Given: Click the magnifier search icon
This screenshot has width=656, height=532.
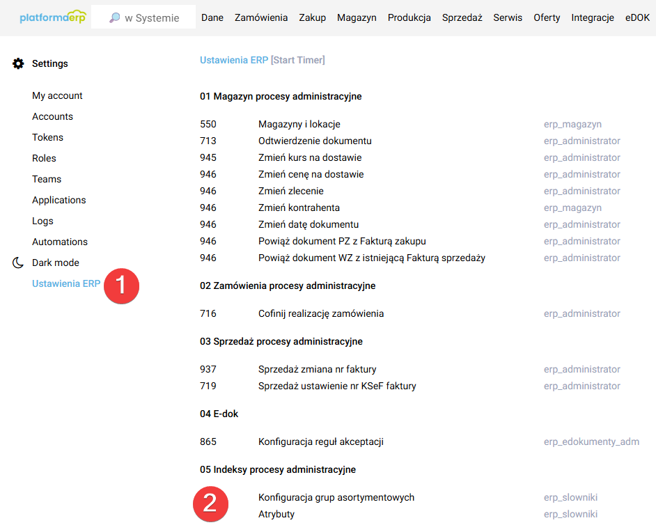Looking at the screenshot, I should (x=114, y=17).
